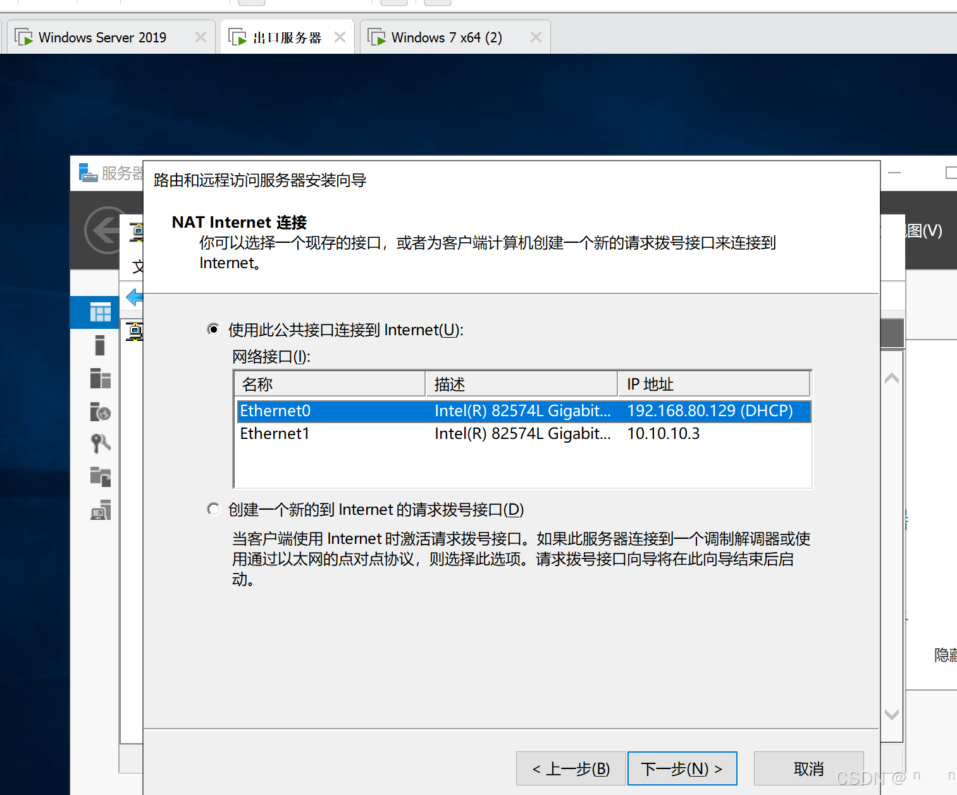
Task: Select the file and storage sidebar icon
Action: tap(99, 477)
